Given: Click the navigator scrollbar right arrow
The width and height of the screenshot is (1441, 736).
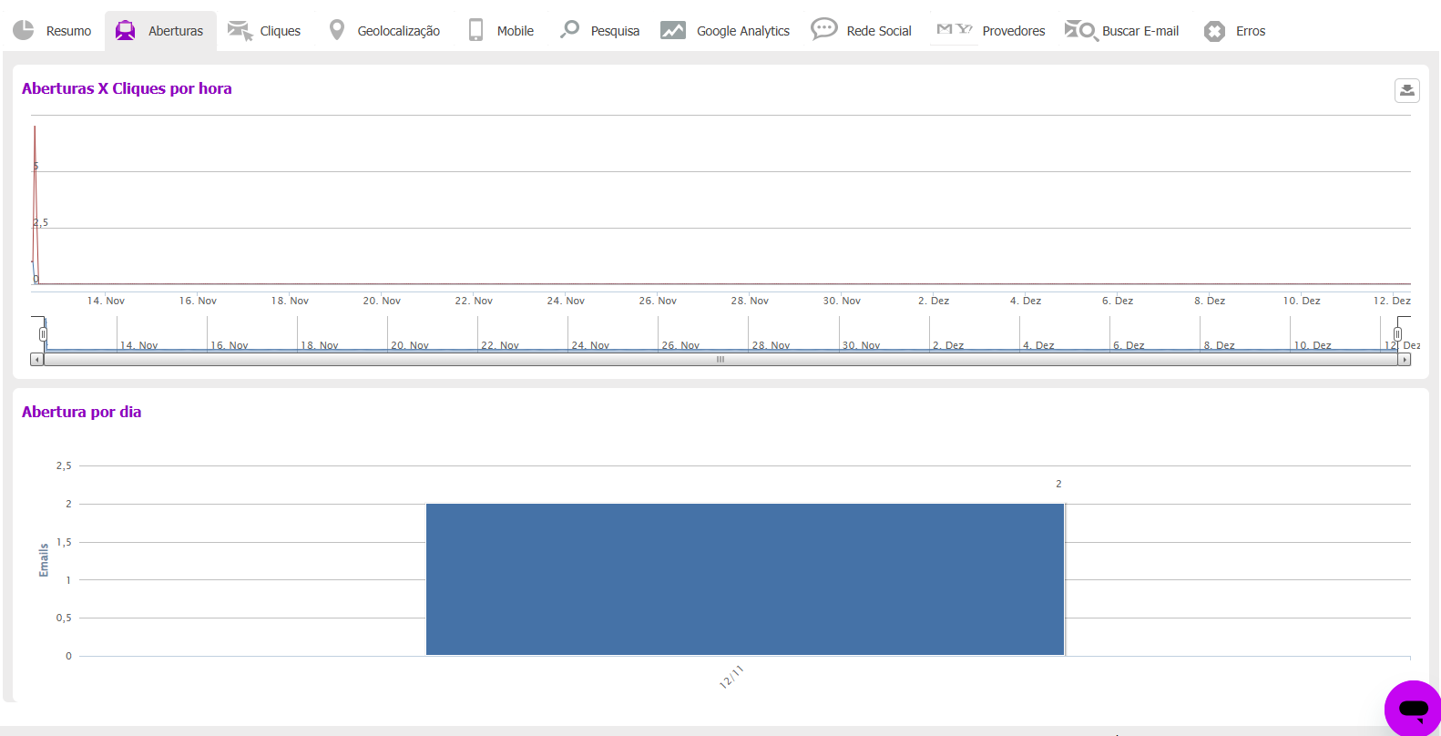Looking at the screenshot, I should [x=1405, y=360].
